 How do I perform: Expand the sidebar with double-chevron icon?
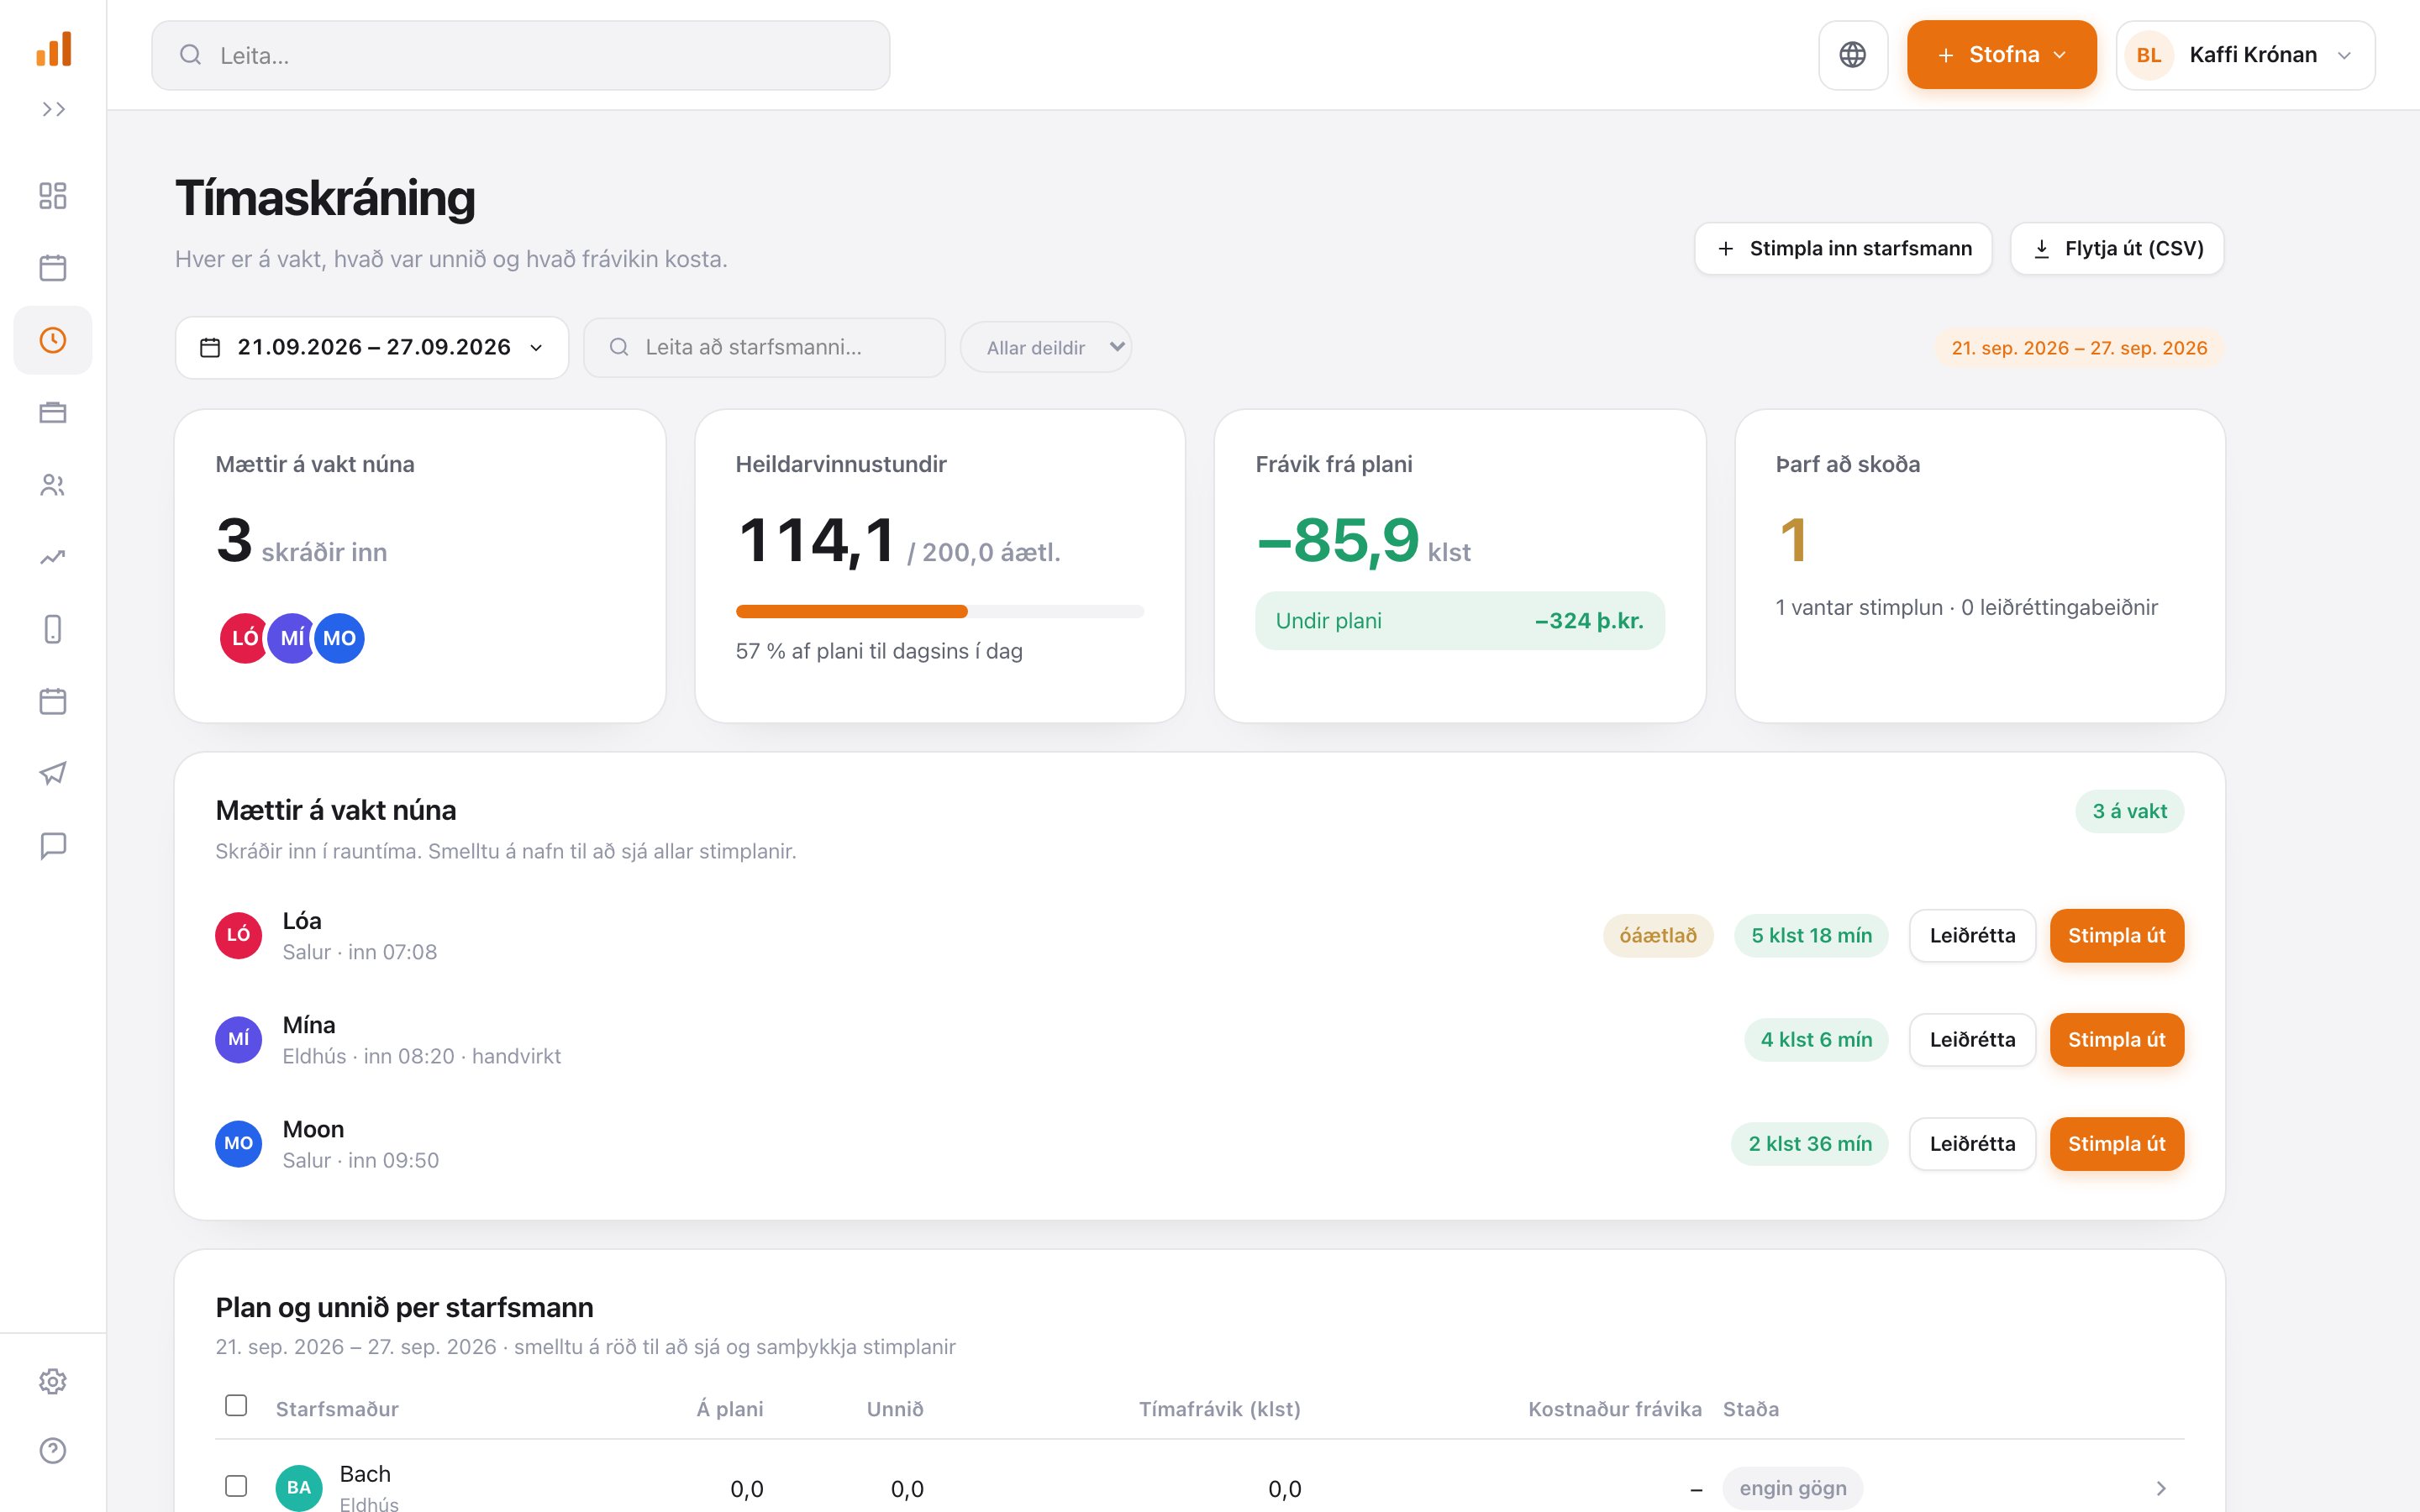click(x=53, y=109)
